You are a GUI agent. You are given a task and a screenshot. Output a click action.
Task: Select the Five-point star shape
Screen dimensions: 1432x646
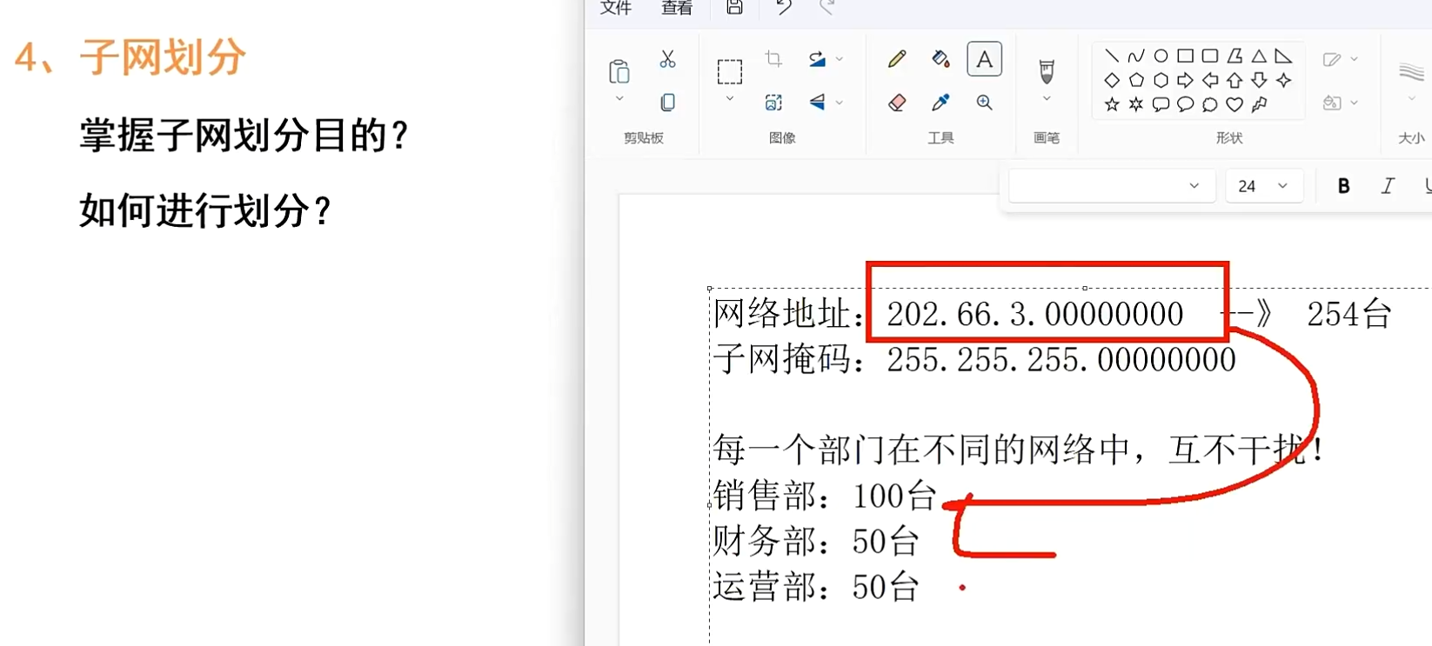[1112, 104]
